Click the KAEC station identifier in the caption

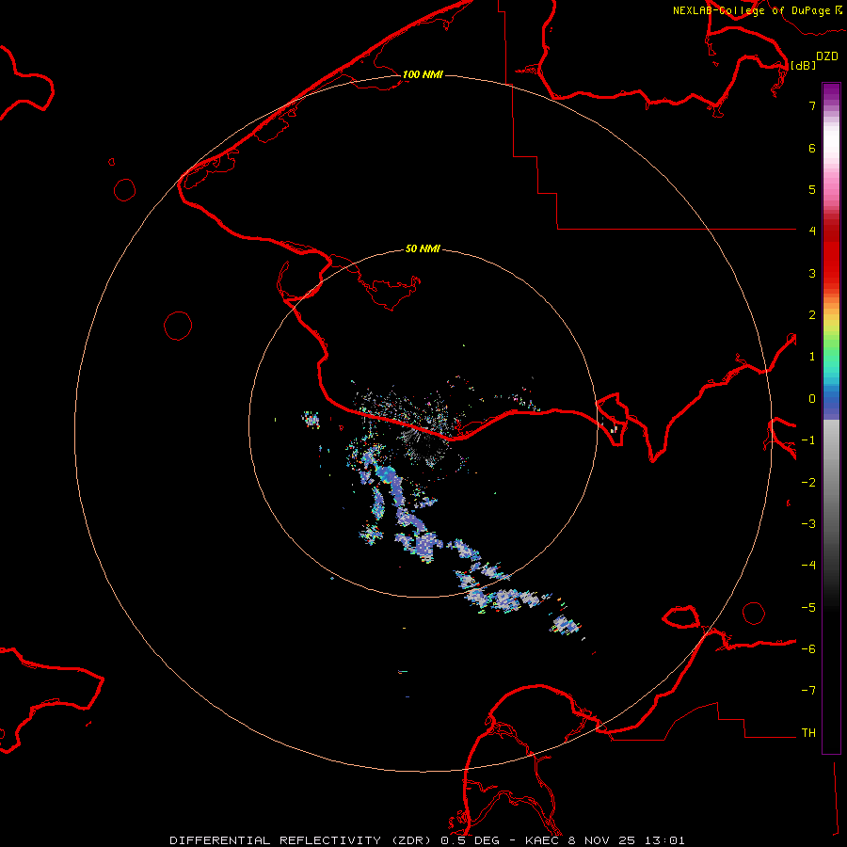point(542,840)
